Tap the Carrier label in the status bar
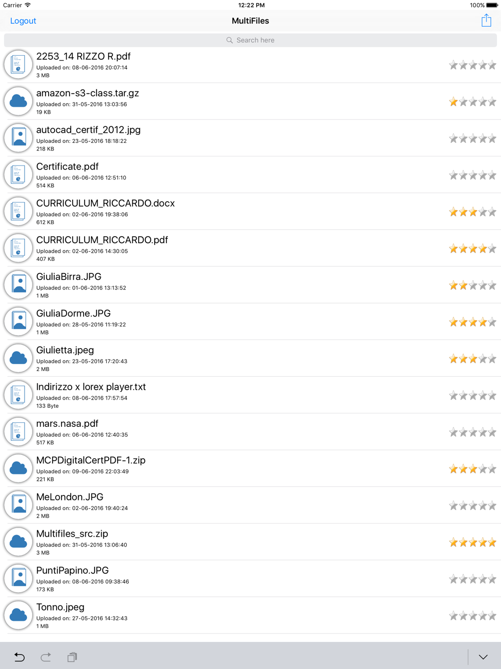This screenshot has width=501, height=669. 12,5
